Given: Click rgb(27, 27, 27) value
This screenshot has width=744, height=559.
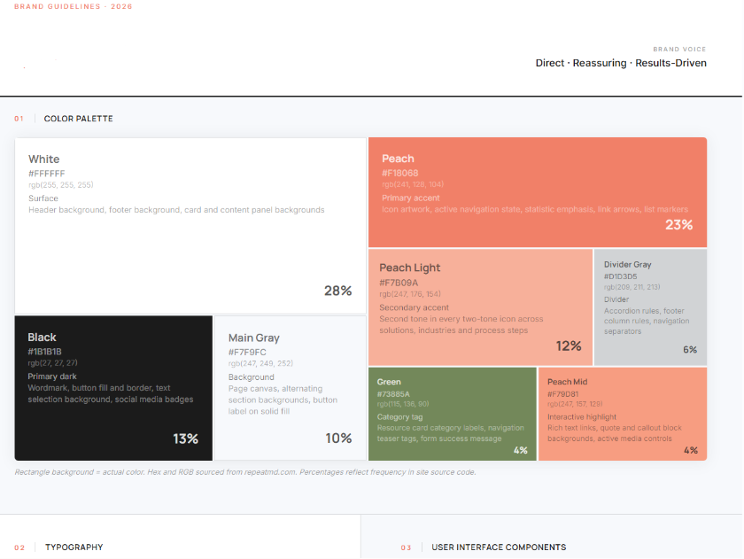Looking at the screenshot, I should (x=52, y=363).
